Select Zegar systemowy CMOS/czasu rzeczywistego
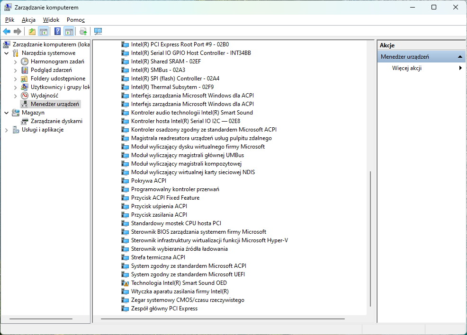 coord(188,300)
